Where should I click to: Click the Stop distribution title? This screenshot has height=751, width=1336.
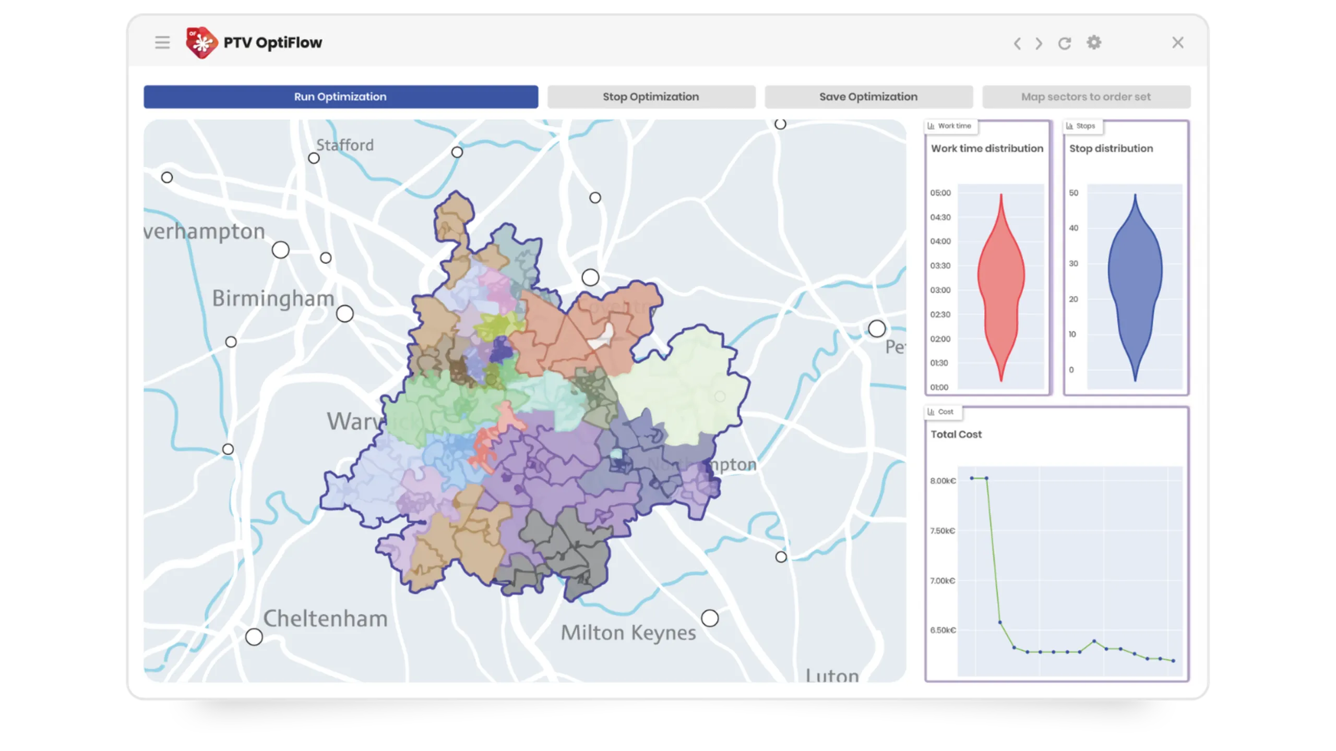click(x=1111, y=148)
